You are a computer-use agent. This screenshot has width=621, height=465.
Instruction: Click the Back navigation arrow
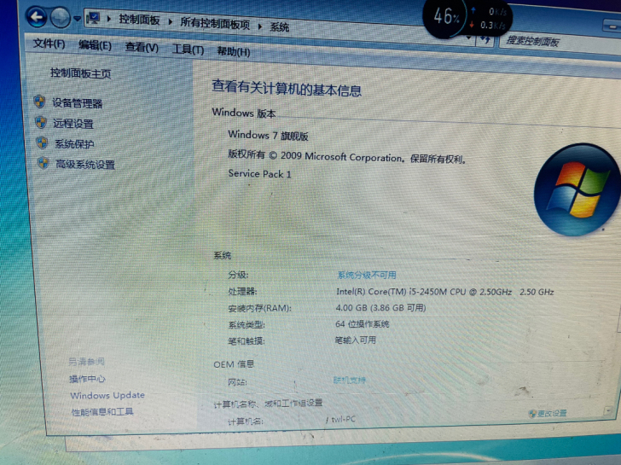pos(37,17)
